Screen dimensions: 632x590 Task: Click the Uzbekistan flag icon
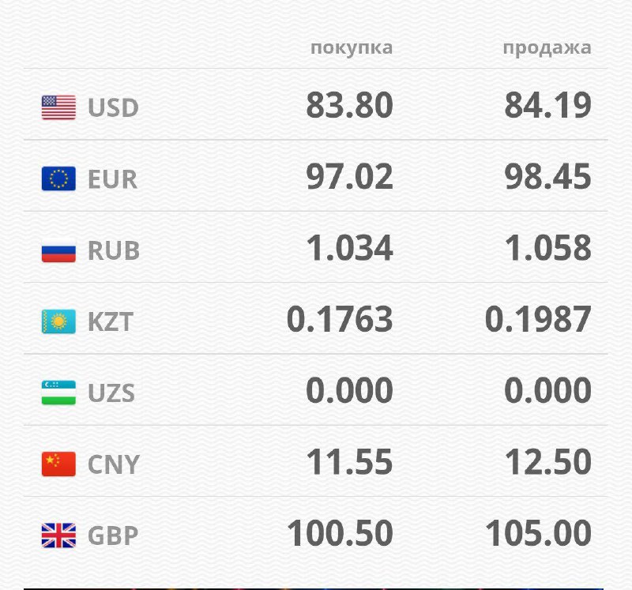point(58,393)
